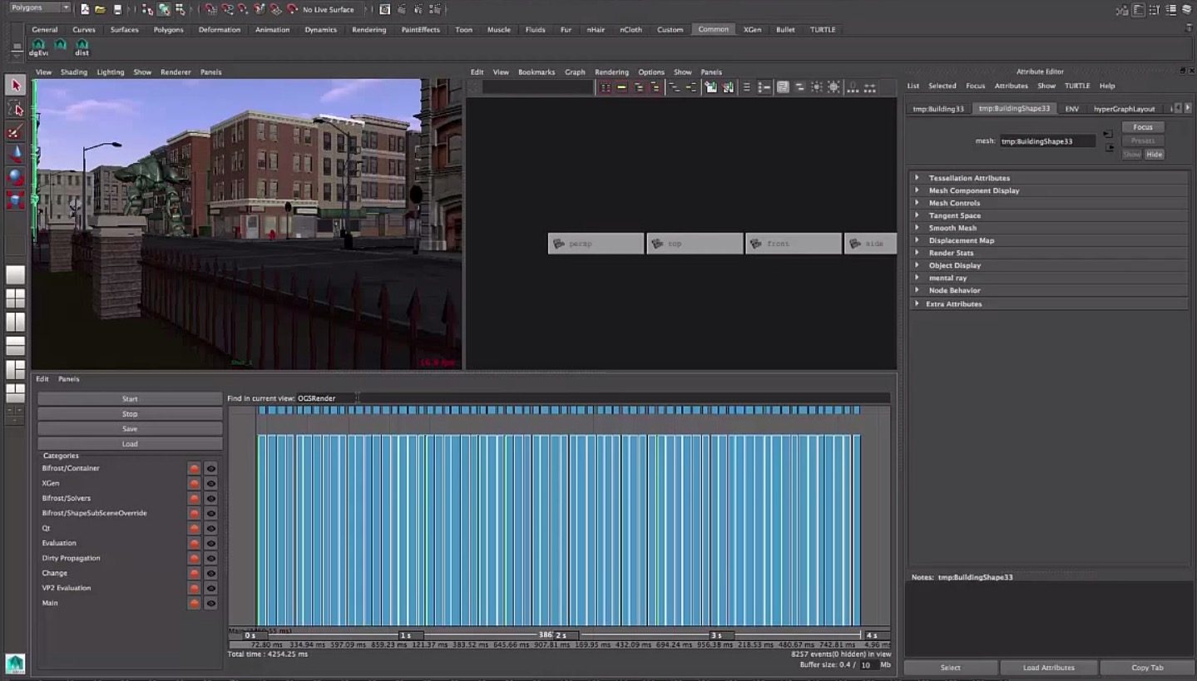The width and height of the screenshot is (1197, 681).
Task: Open the Rendering shelf tab
Action: [368, 30]
